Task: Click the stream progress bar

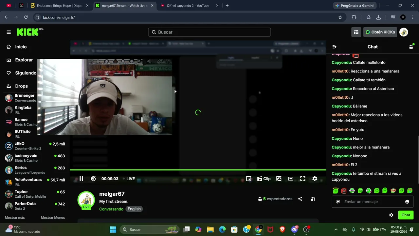Action: point(198,170)
